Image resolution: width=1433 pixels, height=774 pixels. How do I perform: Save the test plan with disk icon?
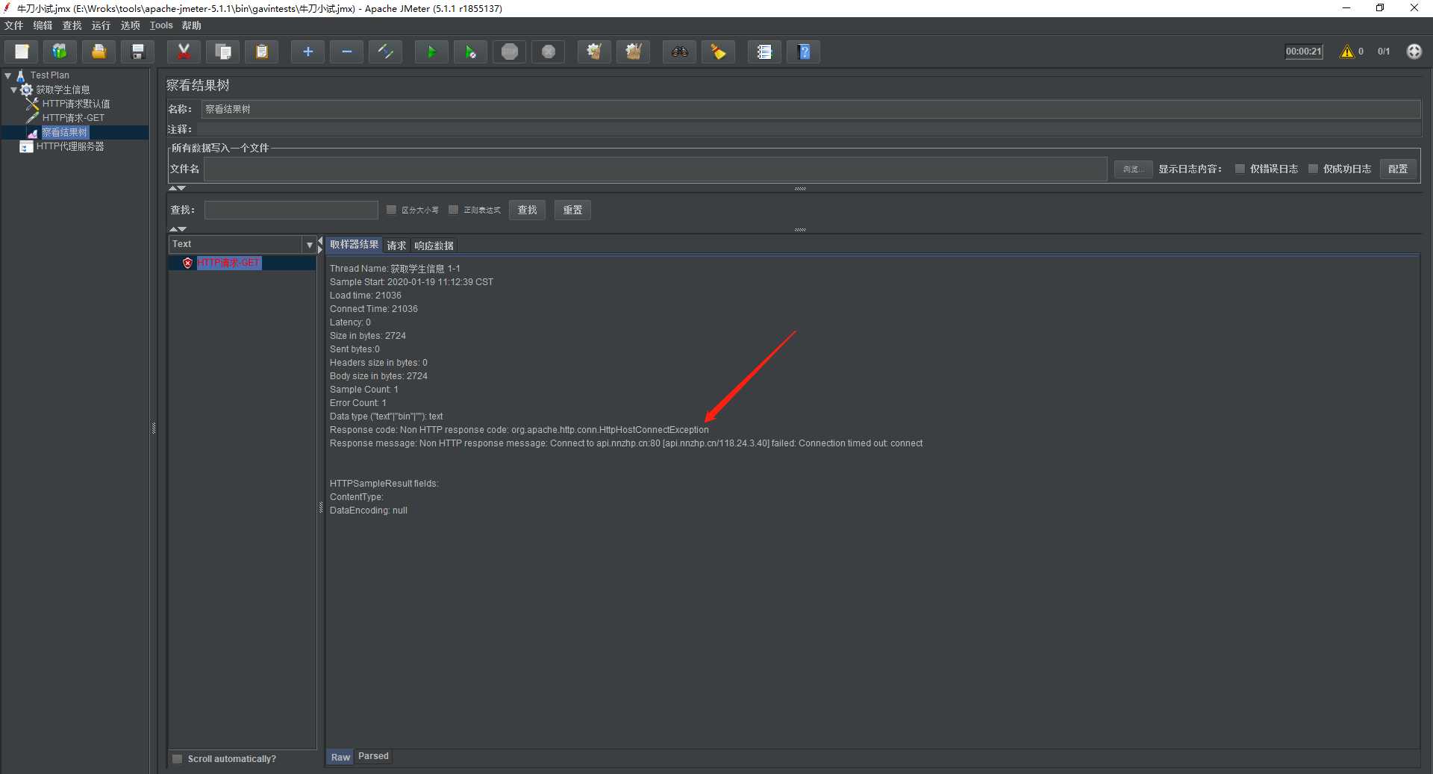pyautogui.click(x=138, y=52)
